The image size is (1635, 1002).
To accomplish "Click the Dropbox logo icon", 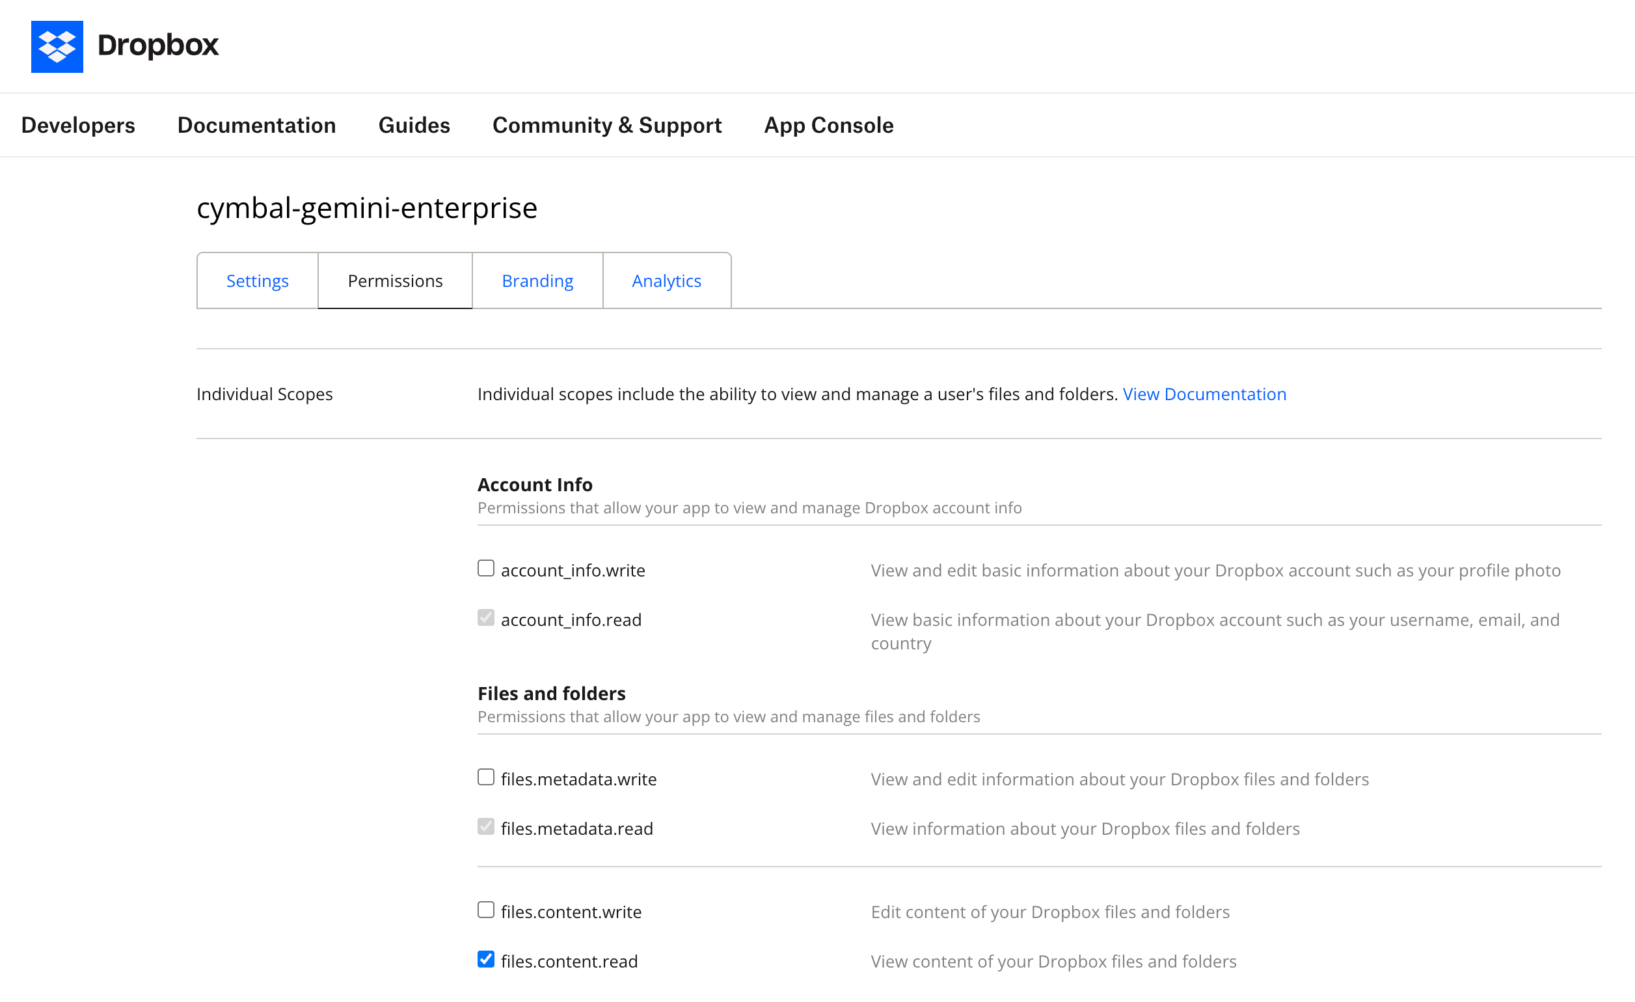I will coord(57,46).
